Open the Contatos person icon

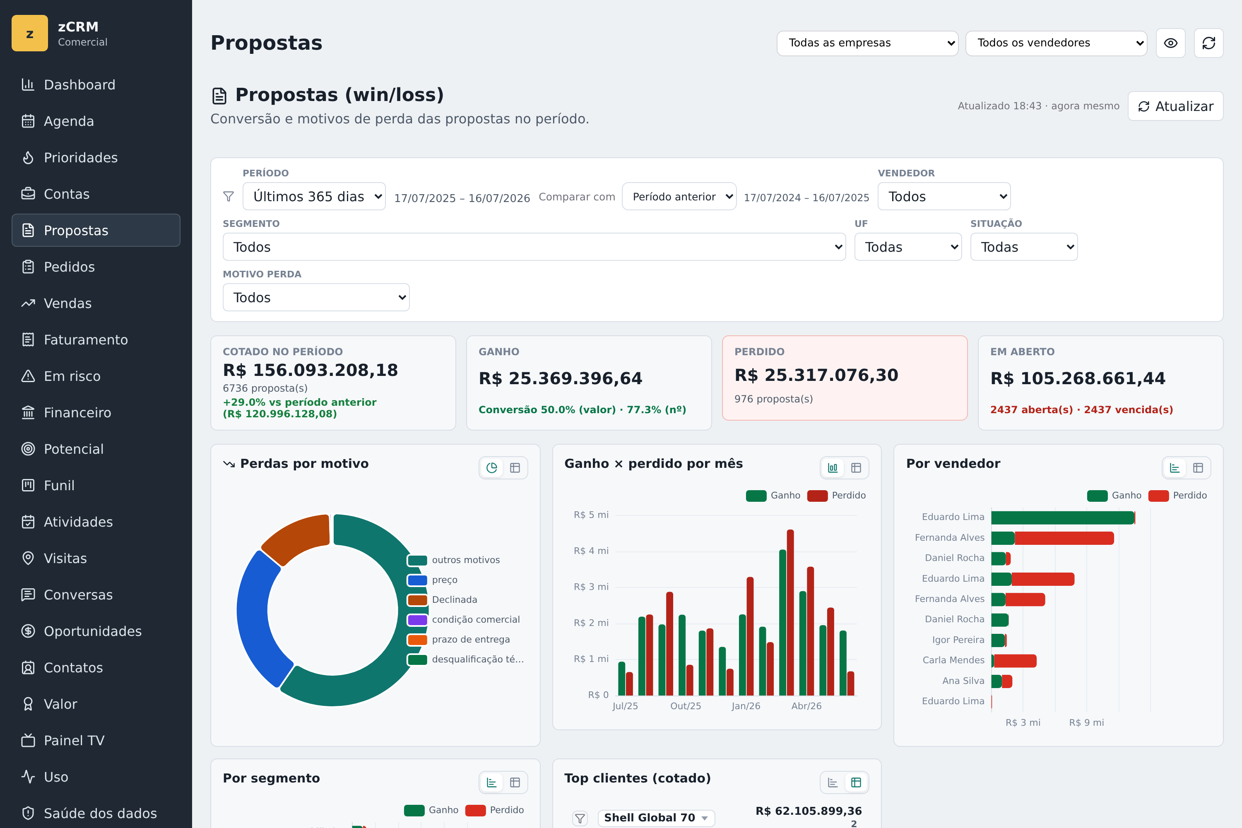tap(28, 667)
